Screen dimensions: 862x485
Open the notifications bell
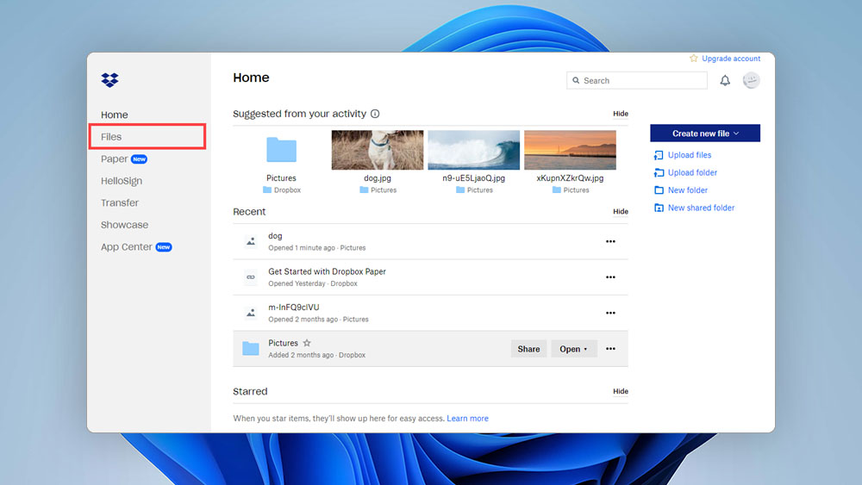pyautogui.click(x=725, y=81)
